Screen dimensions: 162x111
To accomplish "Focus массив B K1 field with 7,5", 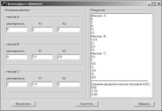I will [42, 57].
